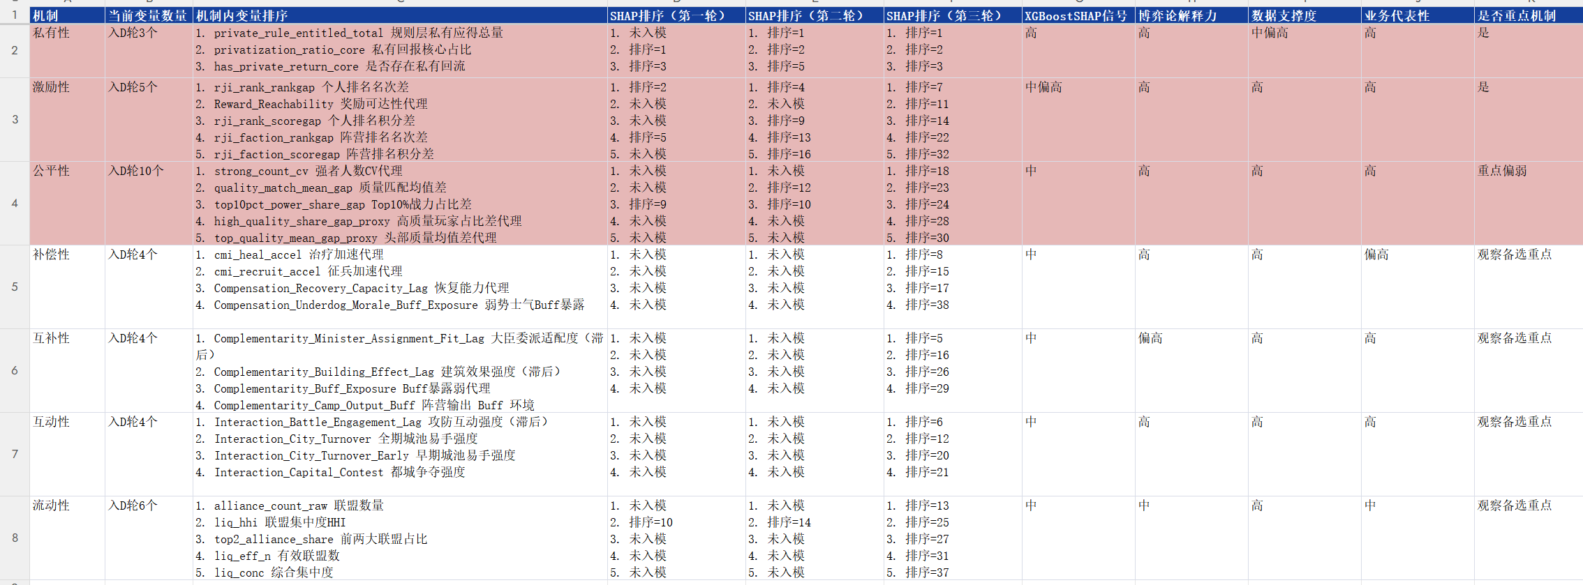1583x585 pixels.
Task: Click the 偏高 业务代表性 cell in 补偿性 row
Action: click(1418, 287)
